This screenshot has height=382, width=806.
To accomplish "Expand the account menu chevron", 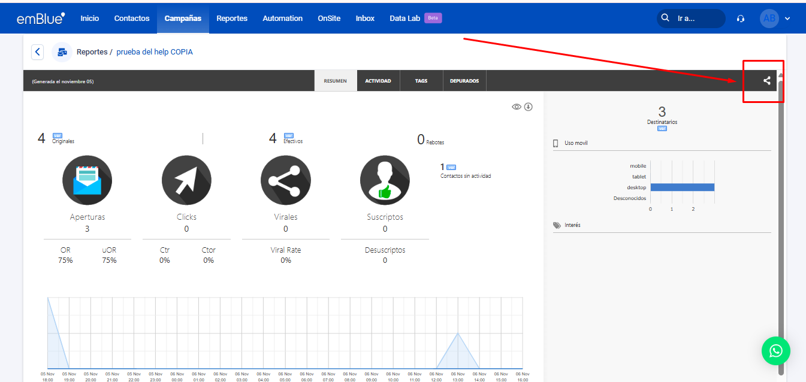I will pyautogui.click(x=787, y=19).
